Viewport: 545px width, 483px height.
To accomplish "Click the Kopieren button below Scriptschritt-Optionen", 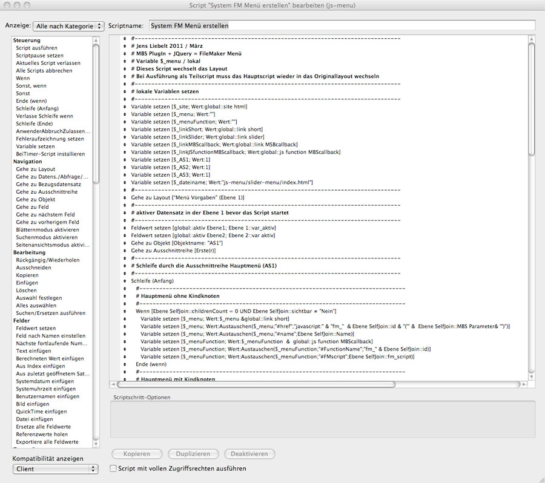I will [x=136, y=454].
